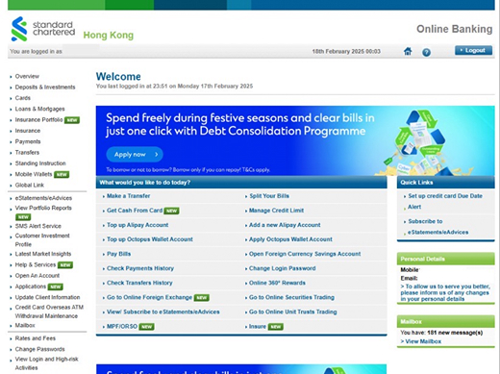Open Payments in the left menu
The image size is (500, 374).
28,141
